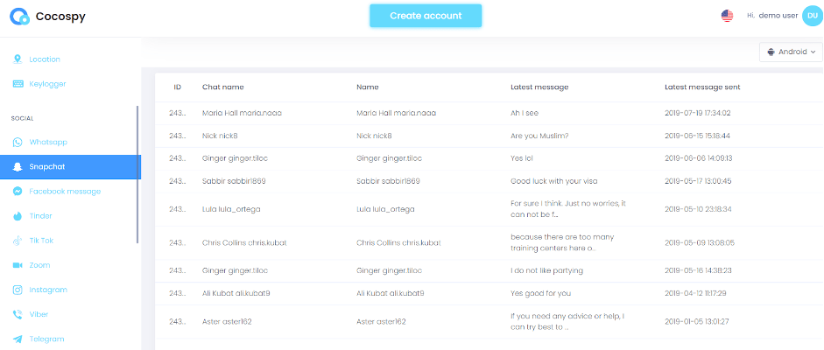Click timestamp 2019-01-05 13:01:27
The image size is (824, 350).
(697, 322)
